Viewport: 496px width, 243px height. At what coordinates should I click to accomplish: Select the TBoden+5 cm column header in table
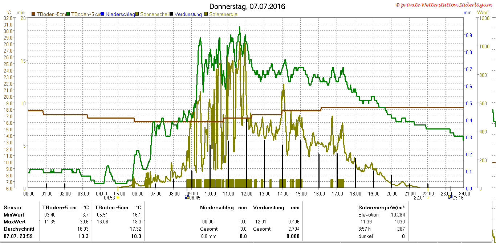pos(60,208)
